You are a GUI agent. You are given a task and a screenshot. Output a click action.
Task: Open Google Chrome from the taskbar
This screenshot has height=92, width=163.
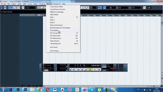40,90
